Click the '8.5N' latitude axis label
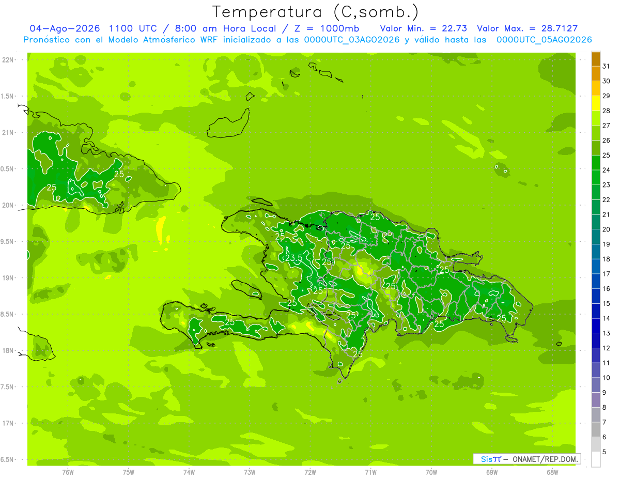620x479 pixels. [x=7, y=314]
